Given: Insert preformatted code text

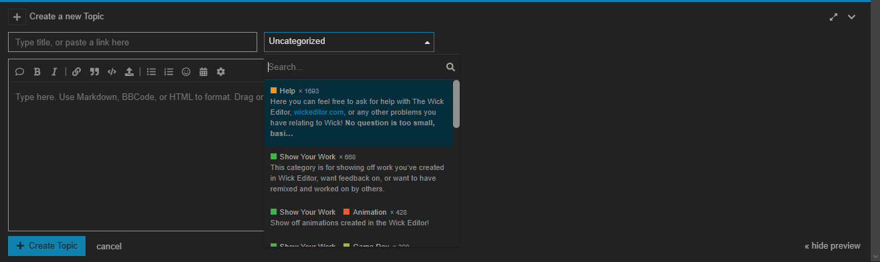Looking at the screenshot, I should [112, 71].
